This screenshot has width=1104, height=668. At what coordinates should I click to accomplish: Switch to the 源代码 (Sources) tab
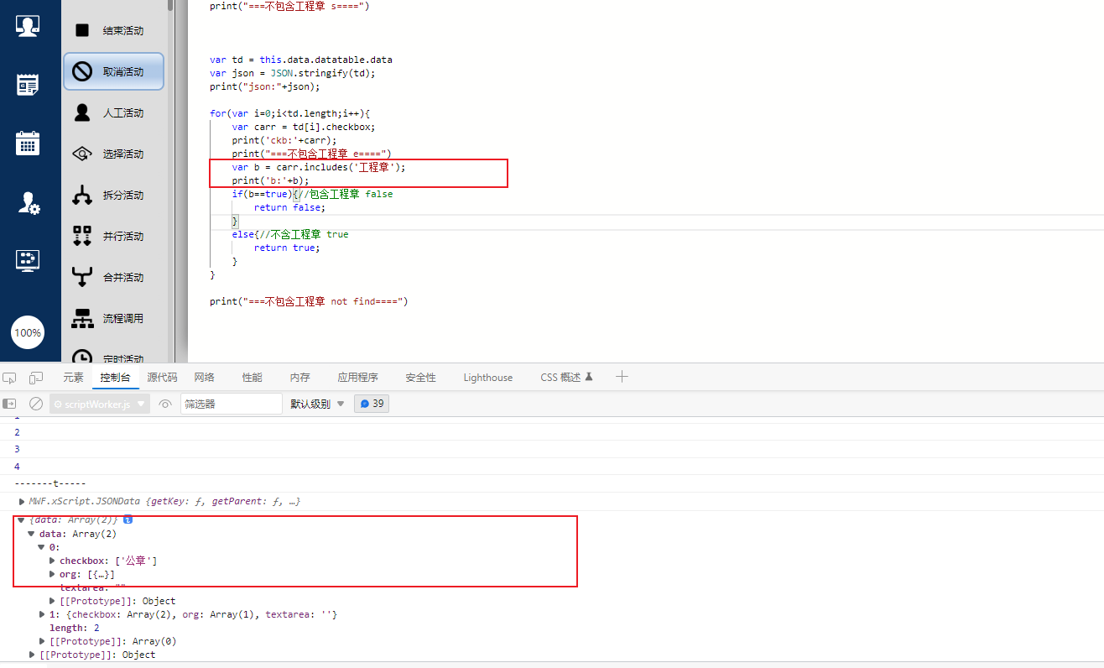162,378
